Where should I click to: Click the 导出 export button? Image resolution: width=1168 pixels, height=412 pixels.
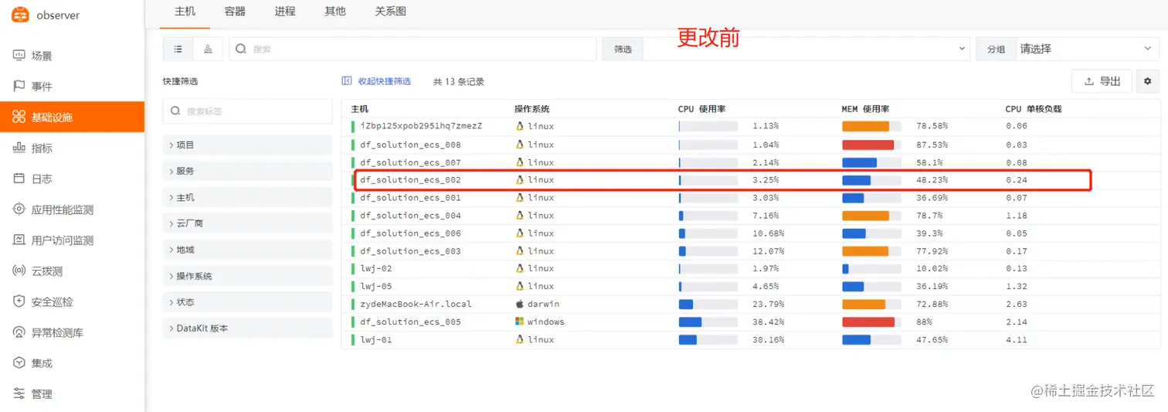1102,81
